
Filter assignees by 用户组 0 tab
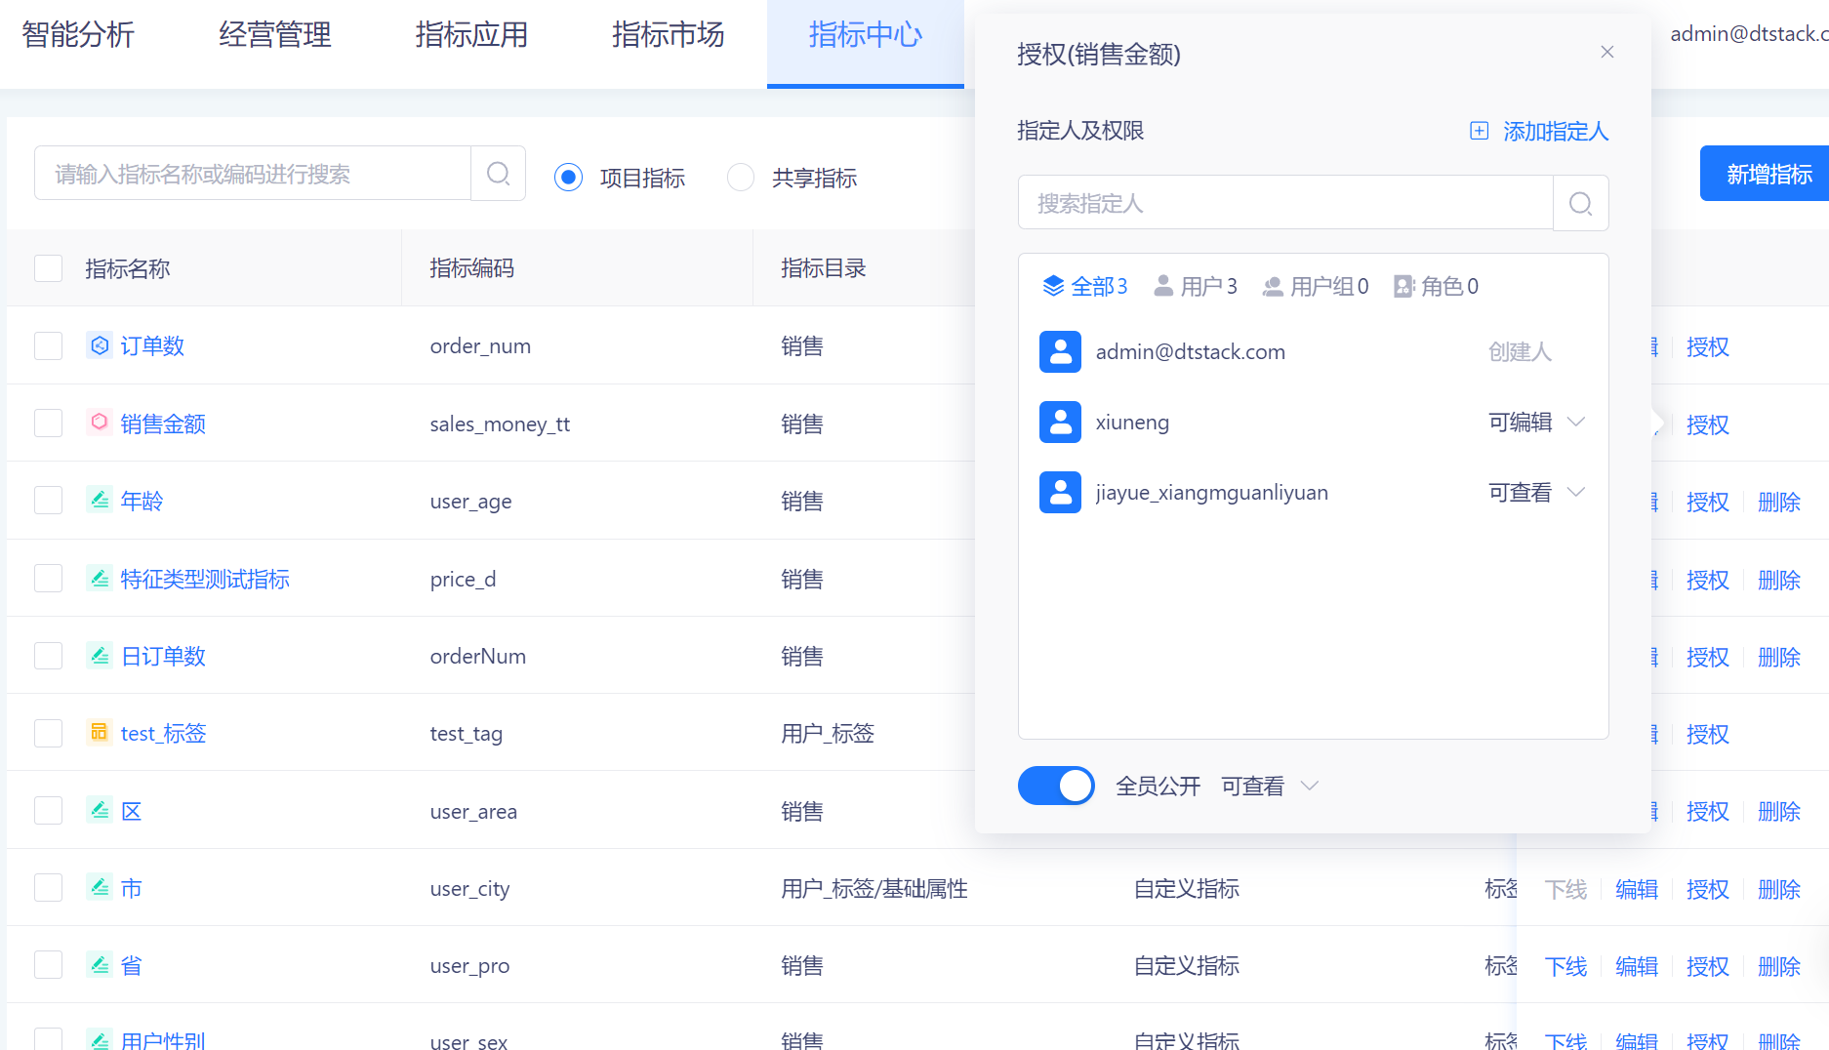tap(1316, 286)
